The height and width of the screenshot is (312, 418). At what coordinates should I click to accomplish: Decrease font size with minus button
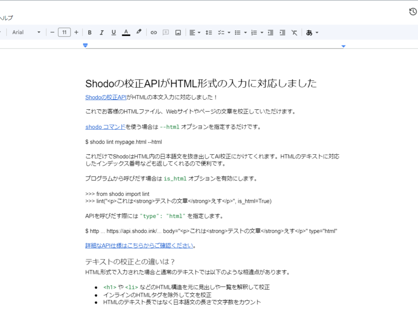click(52, 32)
